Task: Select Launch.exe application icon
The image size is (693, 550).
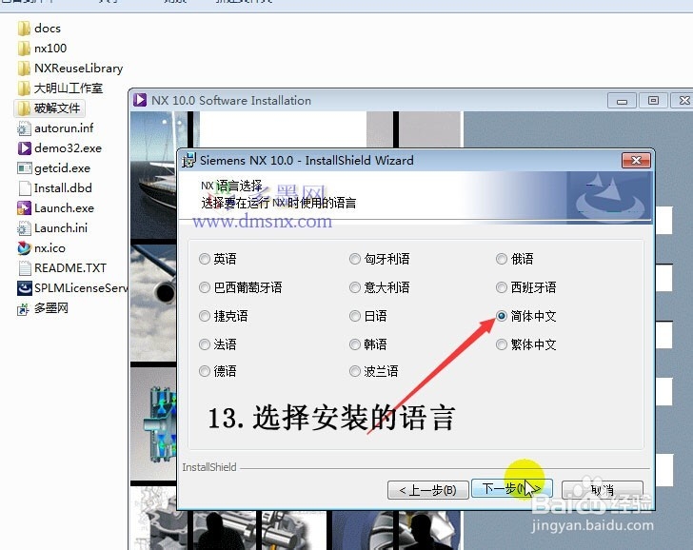Action: pos(24,208)
